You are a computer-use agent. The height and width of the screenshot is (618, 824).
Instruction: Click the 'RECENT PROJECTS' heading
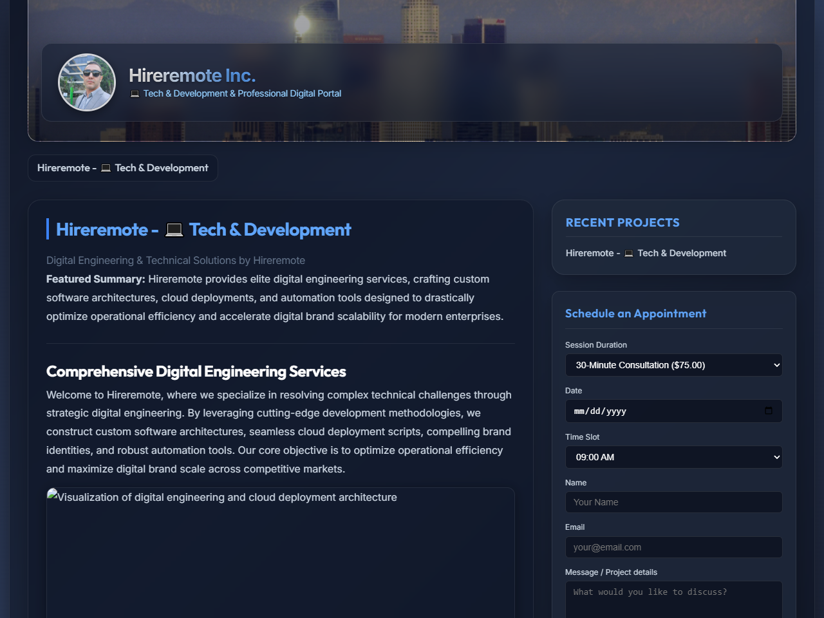coord(623,223)
